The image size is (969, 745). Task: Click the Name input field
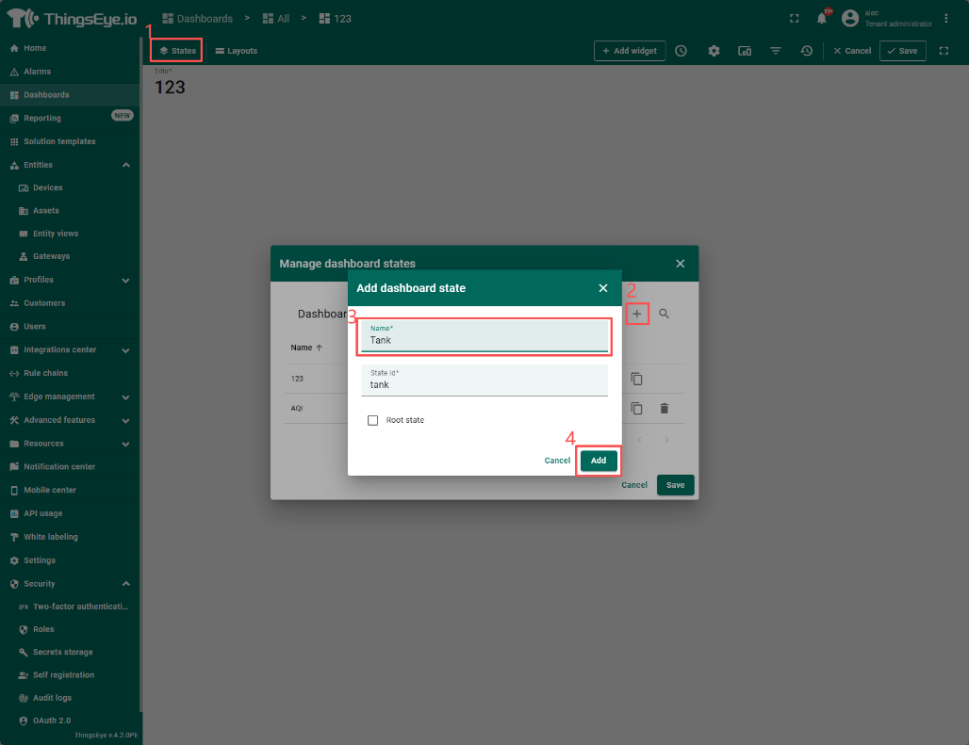point(484,340)
